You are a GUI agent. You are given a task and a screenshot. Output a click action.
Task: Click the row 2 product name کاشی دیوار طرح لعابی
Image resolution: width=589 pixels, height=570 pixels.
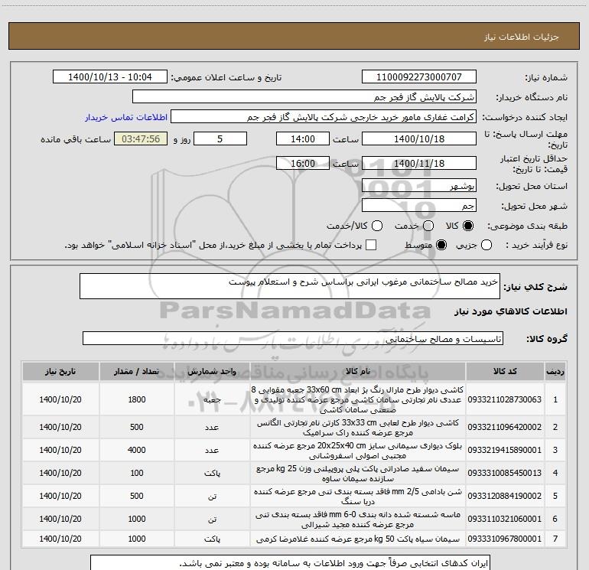(358, 428)
